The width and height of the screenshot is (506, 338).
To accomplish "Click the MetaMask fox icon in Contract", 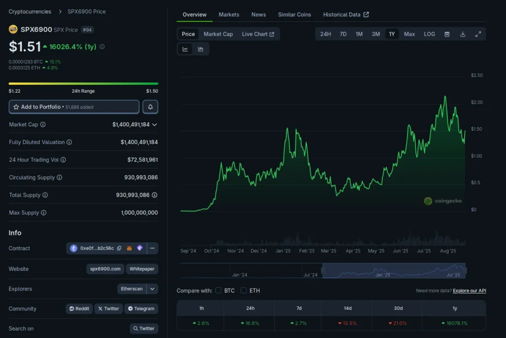I will [x=129, y=248].
